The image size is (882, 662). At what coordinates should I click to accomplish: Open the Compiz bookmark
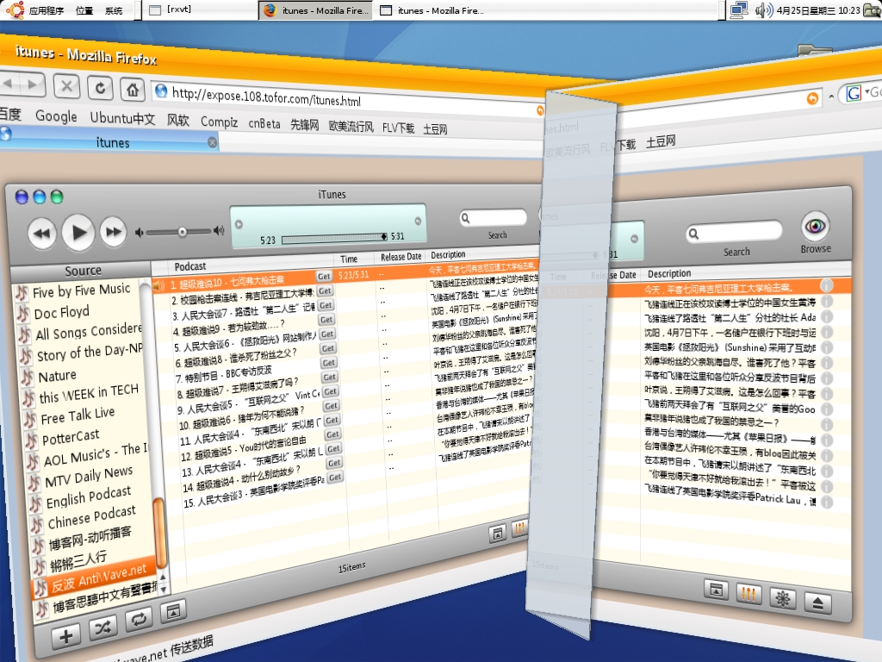(x=220, y=122)
